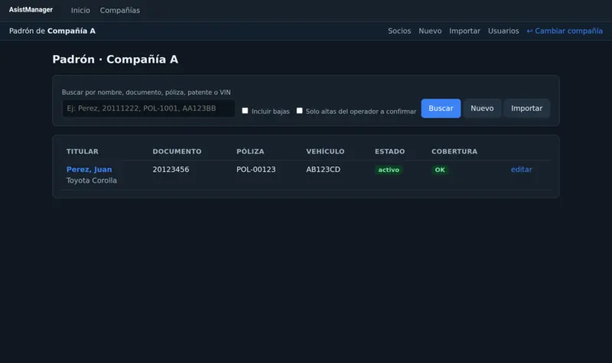The height and width of the screenshot is (363, 612).
Task: Click editar for Perez, Juan row
Action: point(522,169)
